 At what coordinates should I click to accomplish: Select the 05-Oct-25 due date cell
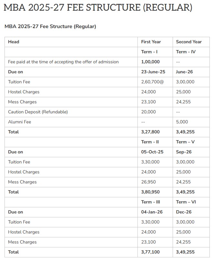(152, 152)
